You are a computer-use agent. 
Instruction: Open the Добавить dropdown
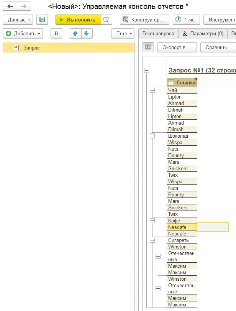[23, 33]
